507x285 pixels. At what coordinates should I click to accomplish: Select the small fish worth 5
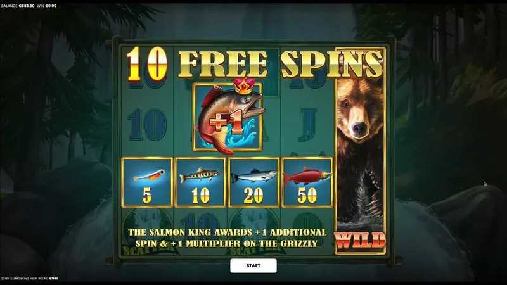tap(147, 182)
